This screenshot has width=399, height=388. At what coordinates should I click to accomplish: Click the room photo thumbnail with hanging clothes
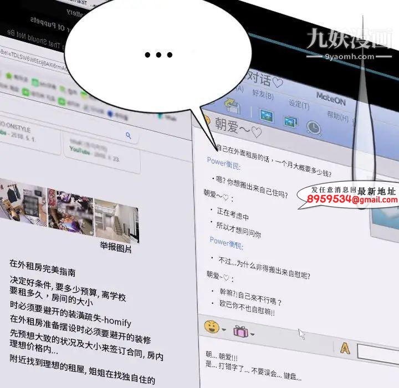[x=23, y=202]
